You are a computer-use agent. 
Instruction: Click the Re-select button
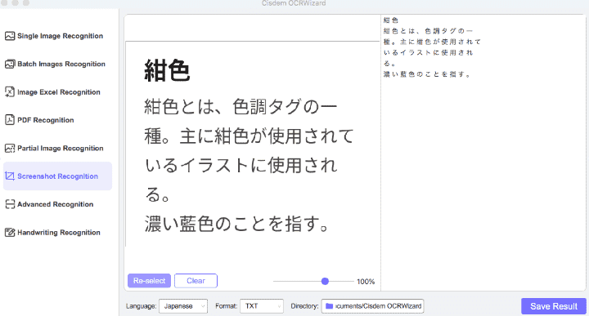pyautogui.click(x=149, y=281)
